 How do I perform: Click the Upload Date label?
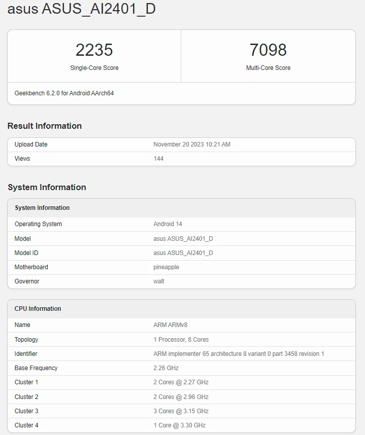tap(31, 144)
